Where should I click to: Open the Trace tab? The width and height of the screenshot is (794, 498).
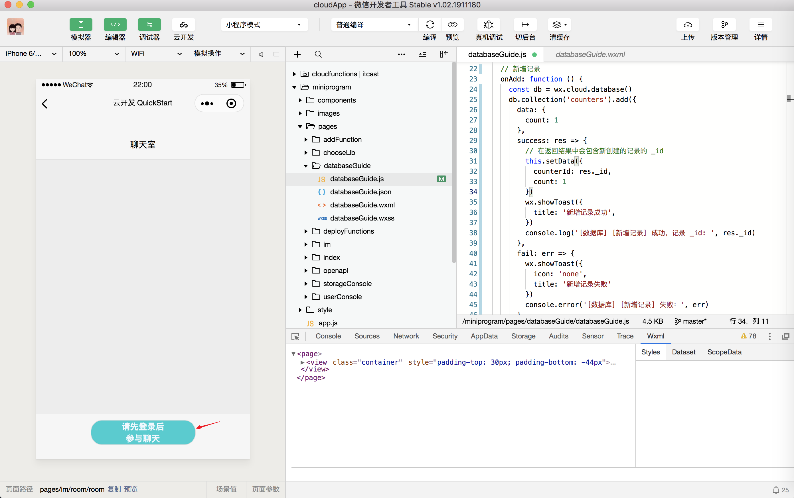click(625, 336)
